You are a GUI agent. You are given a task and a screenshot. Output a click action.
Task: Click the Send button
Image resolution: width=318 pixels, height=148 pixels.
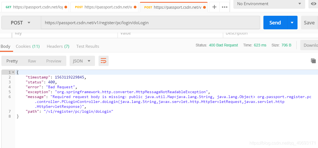coord(275,23)
